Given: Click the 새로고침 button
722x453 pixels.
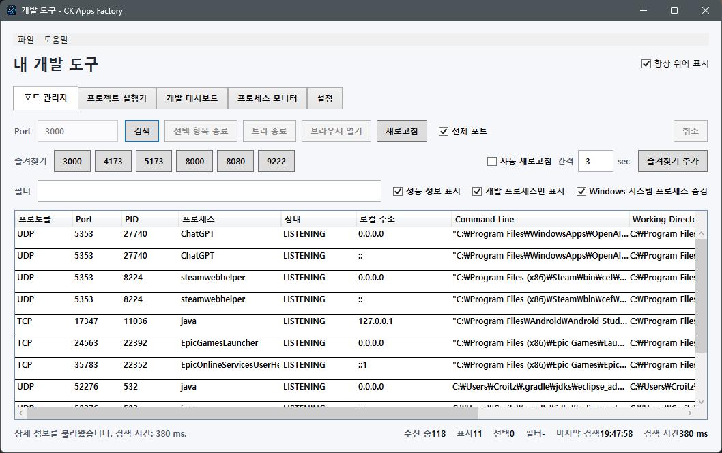Looking at the screenshot, I should point(402,131).
